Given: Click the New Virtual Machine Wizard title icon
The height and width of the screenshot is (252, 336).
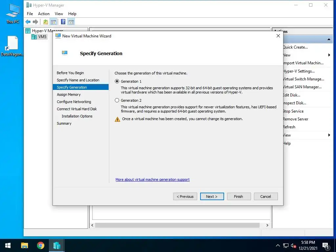Looking at the screenshot, I should point(58,36).
